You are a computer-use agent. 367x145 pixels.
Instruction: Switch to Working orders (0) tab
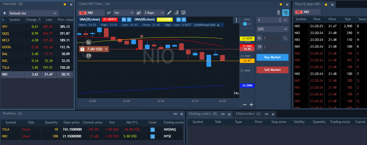coord(203,114)
